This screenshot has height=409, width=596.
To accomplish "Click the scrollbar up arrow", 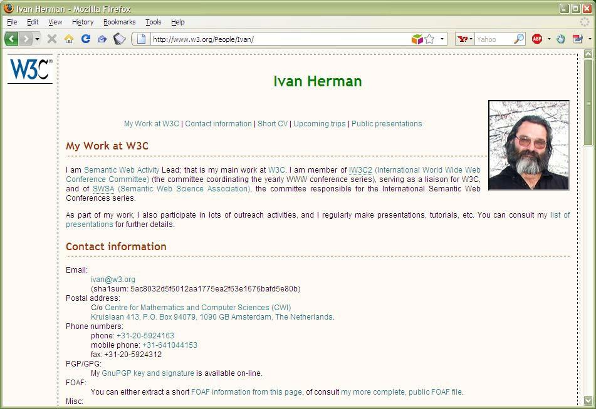I will point(588,54).
